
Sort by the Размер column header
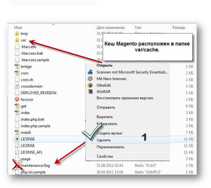click(179, 28)
